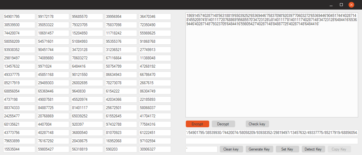Click the key string field starting with '/54901795
Viewport: 362px width, 155px height.
(272, 132)
